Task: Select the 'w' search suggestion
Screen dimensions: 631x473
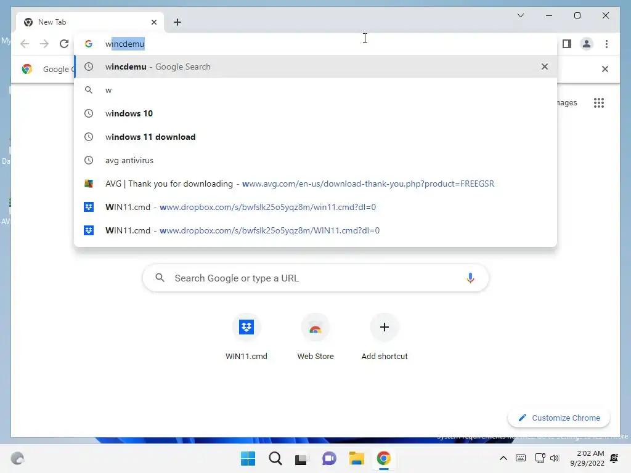Action: click(x=315, y=90)
